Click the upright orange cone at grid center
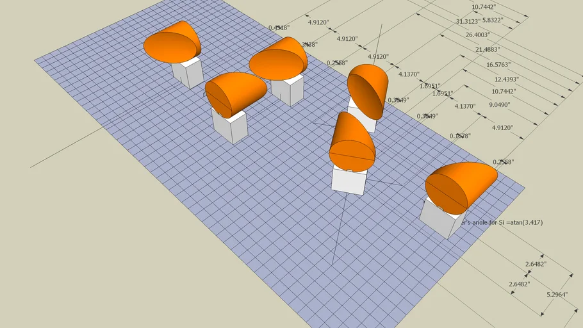Image resolution: width=583 pixels, height=328 pixels. point(351,142)
